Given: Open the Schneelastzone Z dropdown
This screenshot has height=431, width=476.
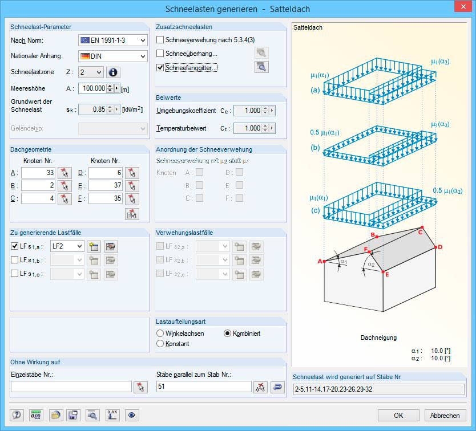Looking at the screenshot, I should [91, 72].
